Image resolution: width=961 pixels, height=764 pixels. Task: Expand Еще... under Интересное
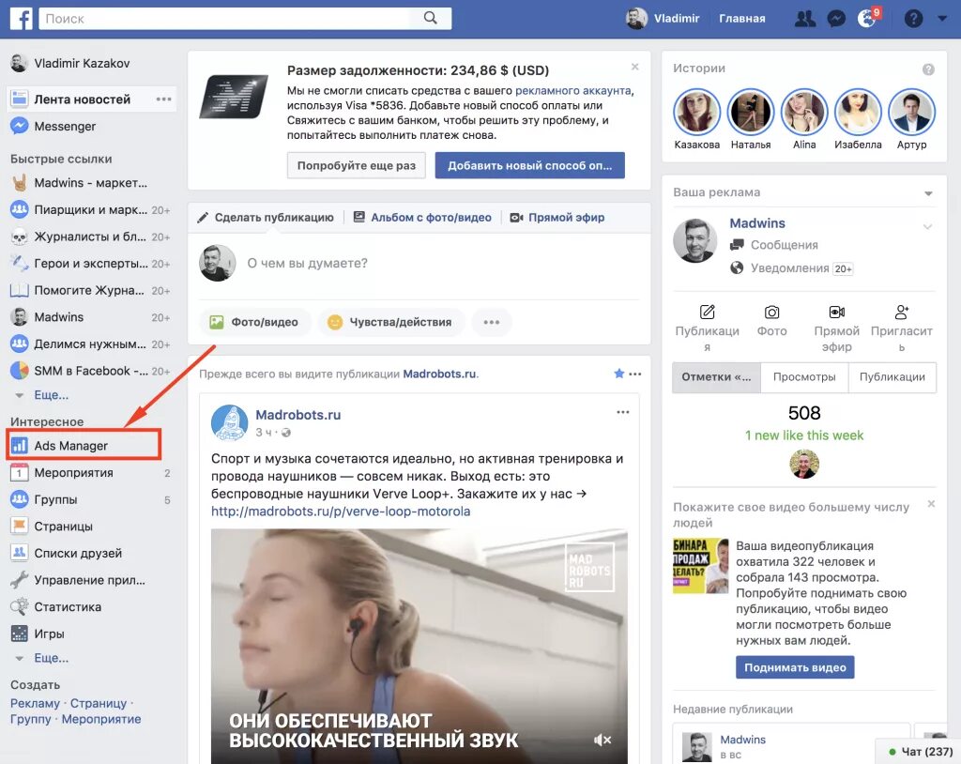pyautogui.click(x=51, y=658)
